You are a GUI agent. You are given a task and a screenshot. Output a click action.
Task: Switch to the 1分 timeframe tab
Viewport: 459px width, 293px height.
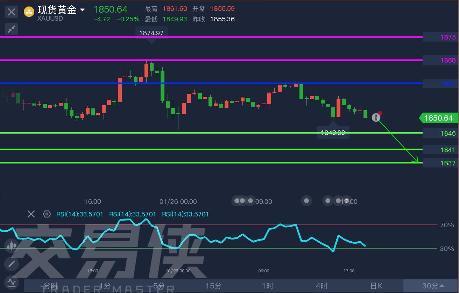tap(105, 286)
